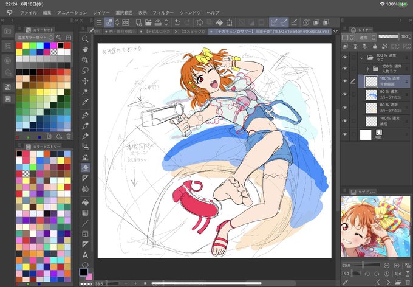This screenshot has height=287, width=413.
Task: Flip sub view horizontally
Action: [x=398, y=274]
